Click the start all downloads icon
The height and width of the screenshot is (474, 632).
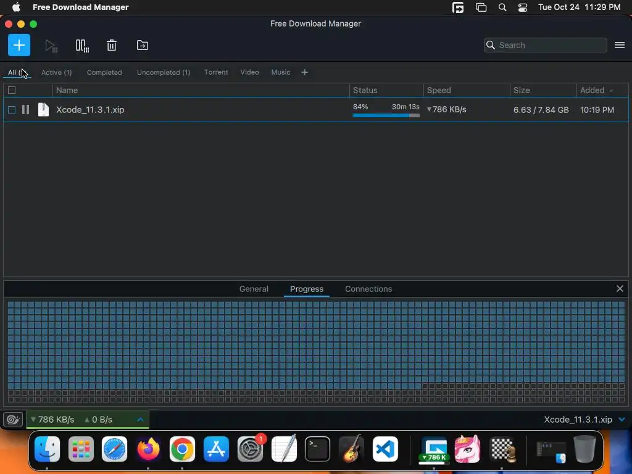(x=51, y=46)
